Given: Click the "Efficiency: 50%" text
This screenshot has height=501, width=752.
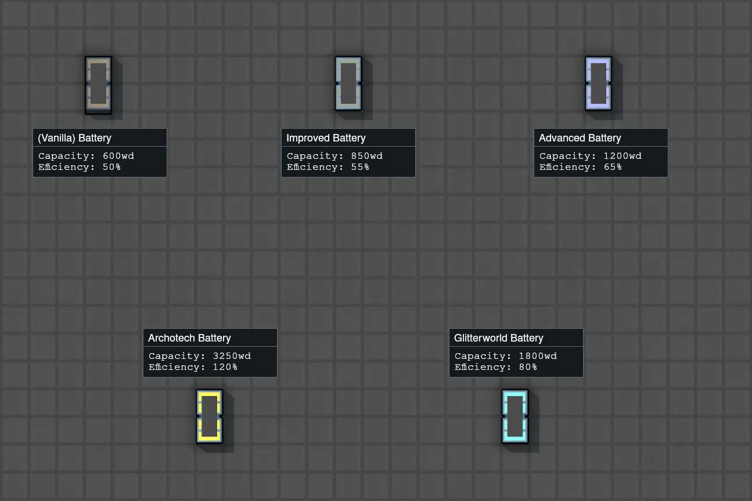Looking at the screenshot, I should tap(80, 167).
